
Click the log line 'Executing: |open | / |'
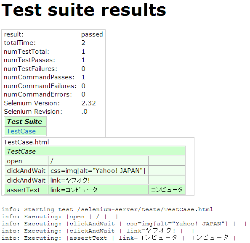60,217
